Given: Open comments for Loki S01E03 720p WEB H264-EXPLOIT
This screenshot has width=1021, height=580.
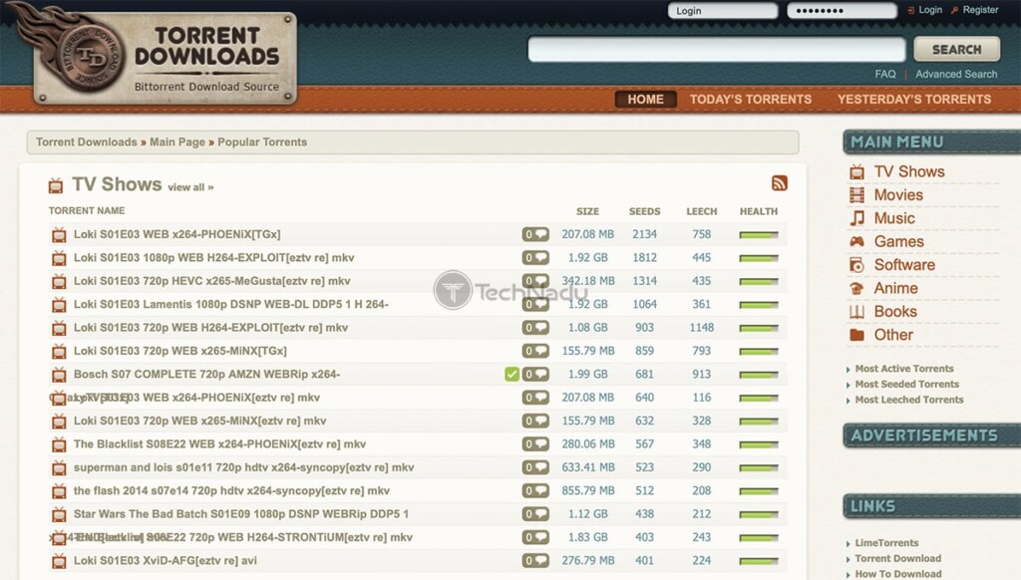Looking at the screenshot, I should tap(535, 328).
